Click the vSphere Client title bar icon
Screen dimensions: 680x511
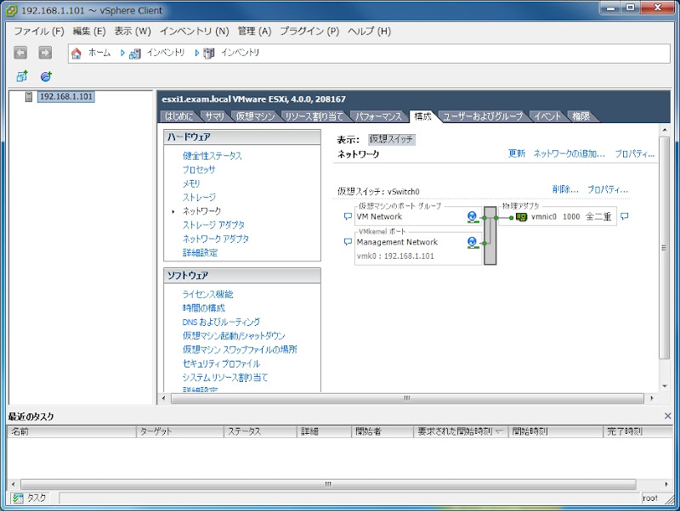click(x=12, y=10)
